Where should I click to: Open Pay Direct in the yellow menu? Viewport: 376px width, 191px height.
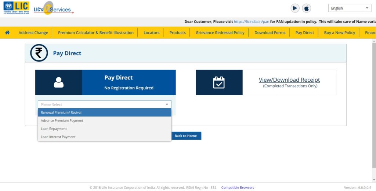304,33
